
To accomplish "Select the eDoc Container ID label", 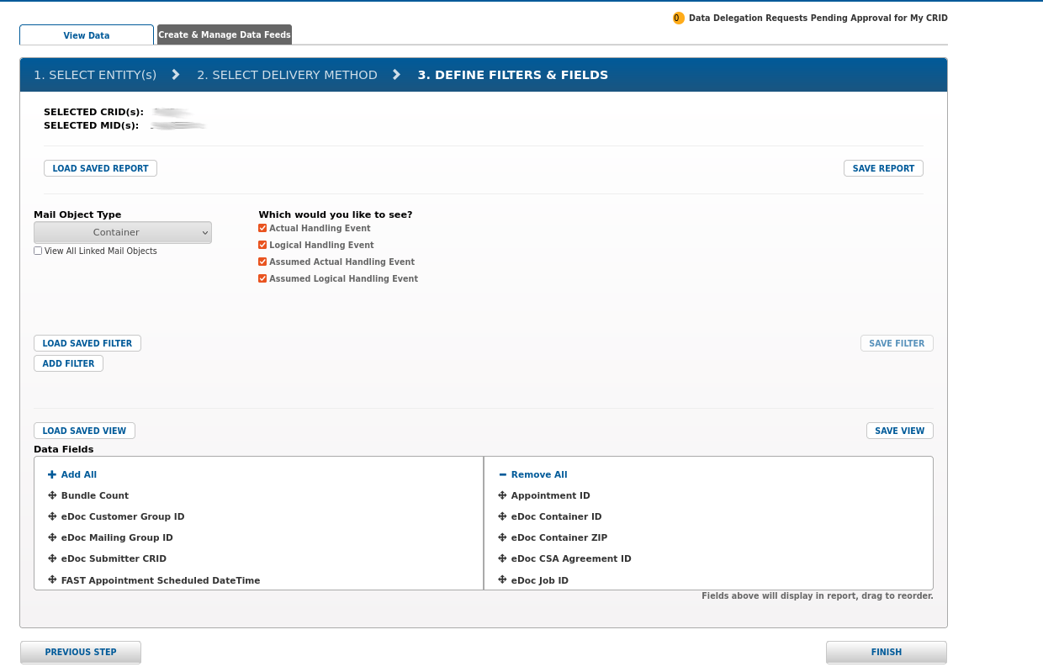I will coord(557,517).
